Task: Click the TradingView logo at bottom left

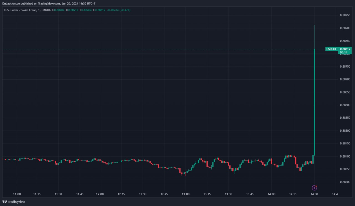Action: coord(14,202)
